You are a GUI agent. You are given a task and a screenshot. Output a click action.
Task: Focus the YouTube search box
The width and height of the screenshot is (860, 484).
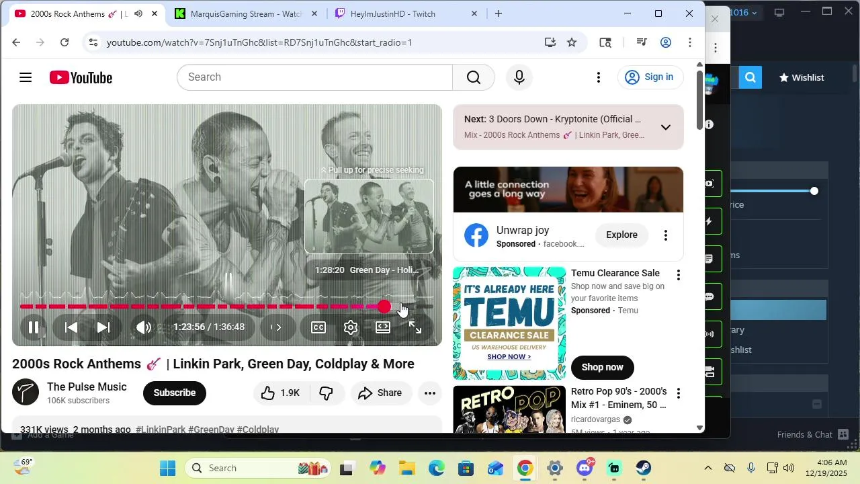[x=314, y=77]
